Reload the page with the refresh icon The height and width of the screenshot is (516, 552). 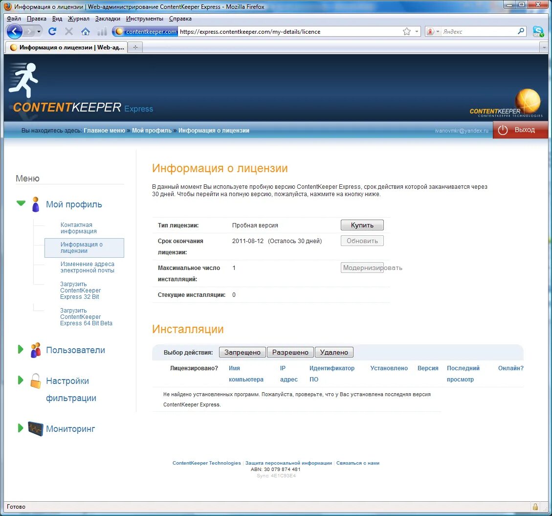[x=52, y=31]
